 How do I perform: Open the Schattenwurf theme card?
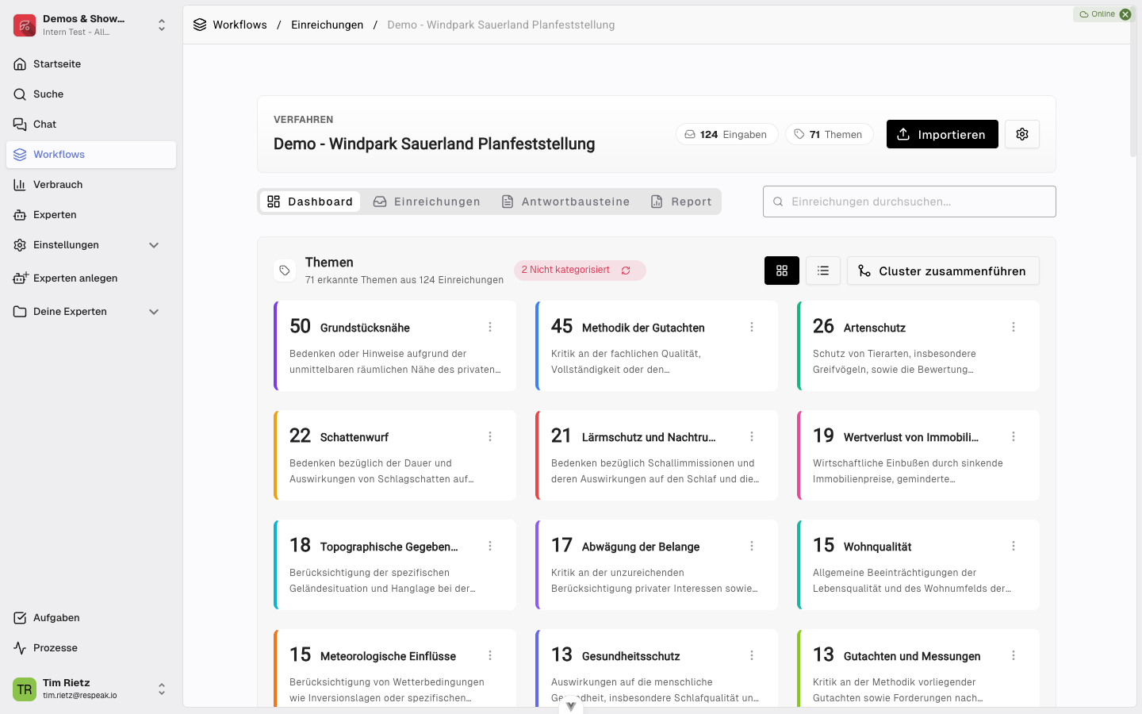395,455
